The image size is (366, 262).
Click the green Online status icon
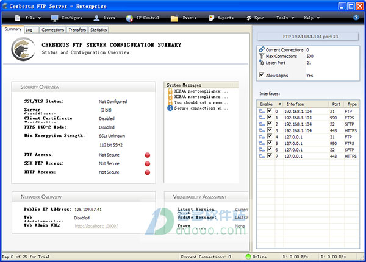tap(248, 257)
